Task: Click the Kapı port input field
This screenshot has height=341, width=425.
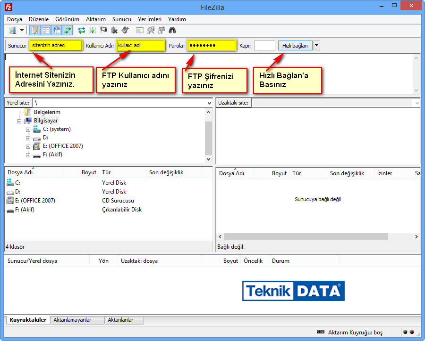Action: click(264, 46)
